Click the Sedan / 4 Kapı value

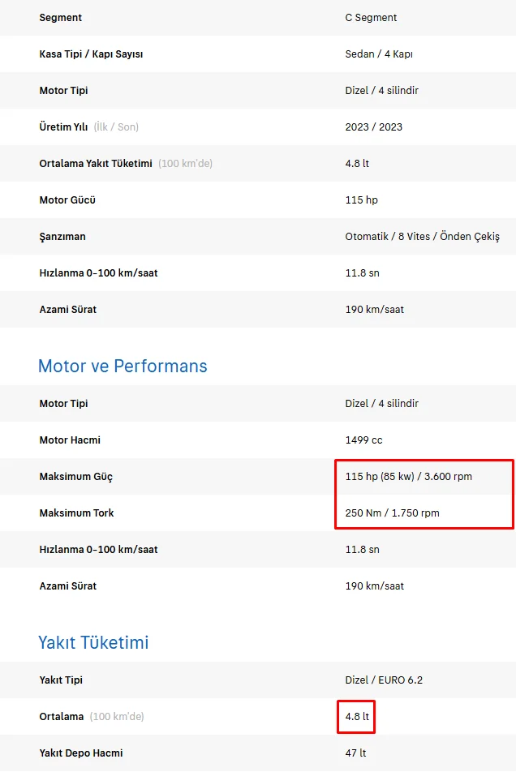(379, 54)
